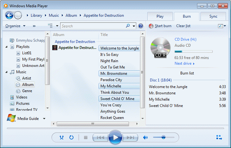Toggle the repeat icon
Image resolution: width=231 pixels, height=148 pixels.
(71, 137)
